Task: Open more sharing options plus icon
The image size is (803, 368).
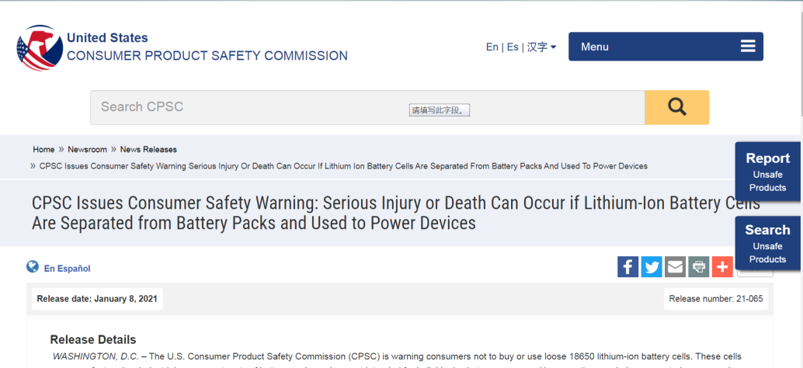Action: 722,266
